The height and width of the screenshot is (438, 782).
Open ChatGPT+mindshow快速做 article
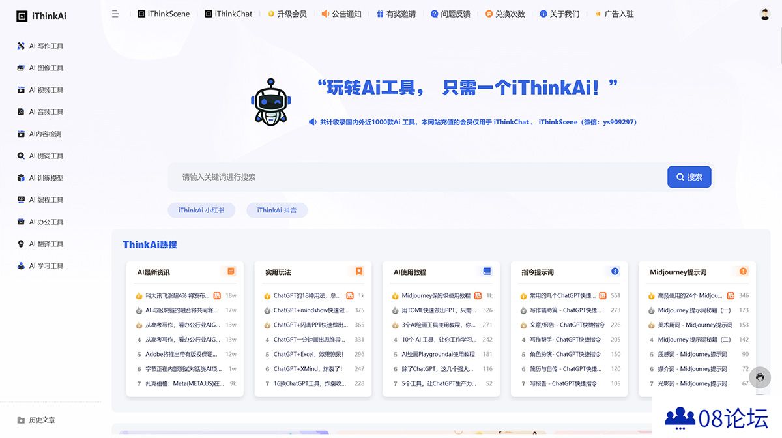coord(311,310)
